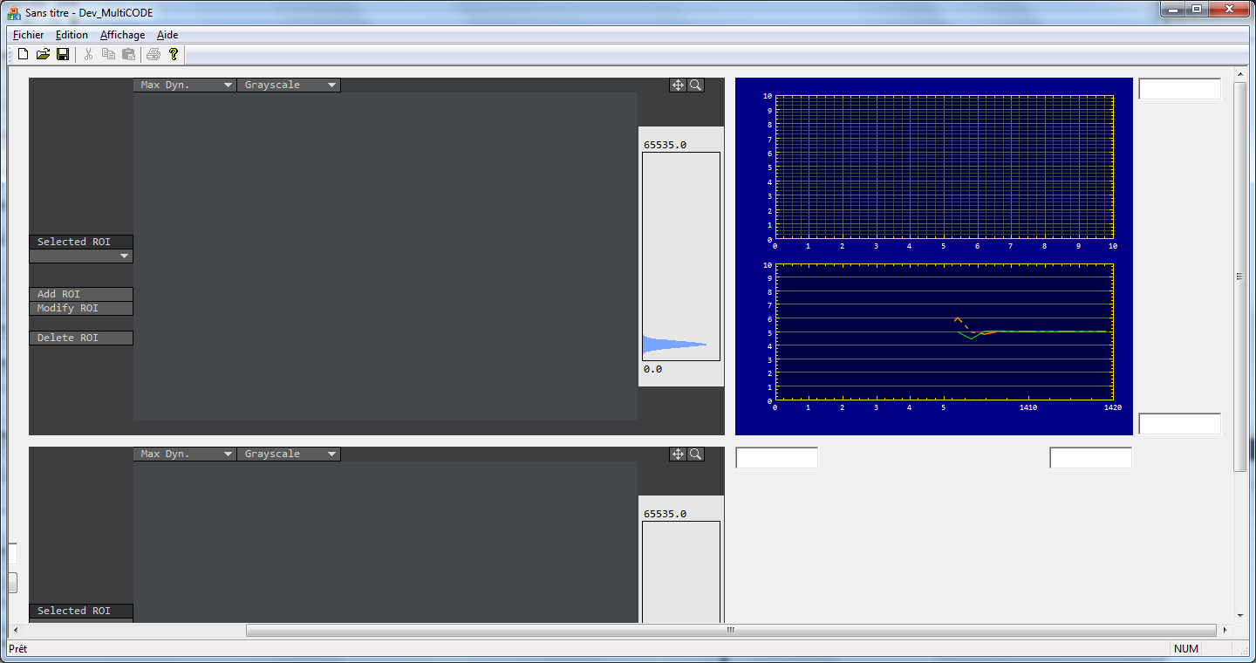Viewport: 1256px width, 663px height.
Task: Click the Delete ROI button
Action: pos(81,338)
